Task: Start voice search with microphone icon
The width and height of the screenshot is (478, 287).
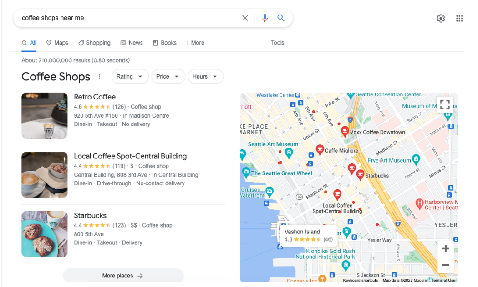Action: [264, 18]
